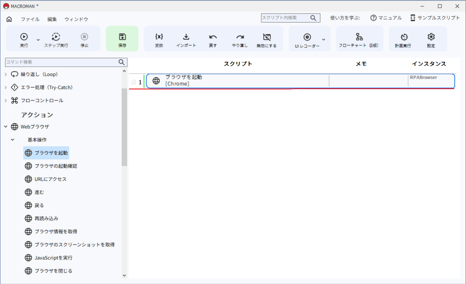Run the script with 実行 button
This screenshot has height=284, width=466.
coord(24,40)
